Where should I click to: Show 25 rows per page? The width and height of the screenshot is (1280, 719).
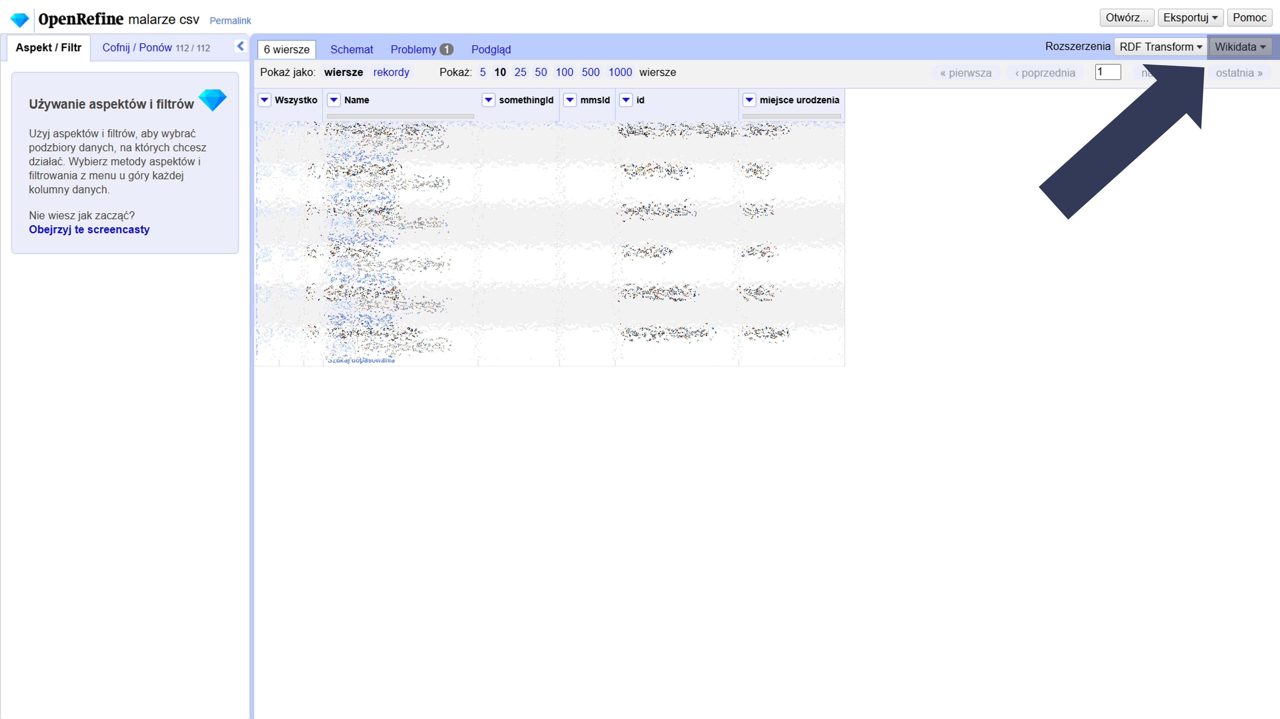(x=520, y=72)
